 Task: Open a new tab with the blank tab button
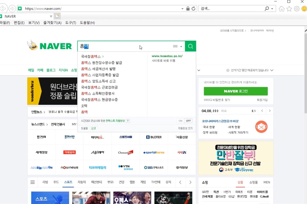click(57, 16)
